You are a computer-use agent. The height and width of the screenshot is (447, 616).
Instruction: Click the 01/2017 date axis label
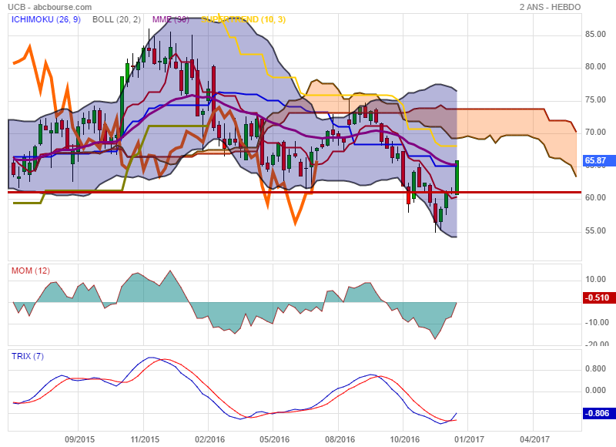469,439
